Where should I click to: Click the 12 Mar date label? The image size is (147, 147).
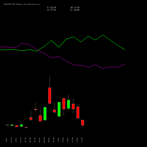tap(63, 140)
